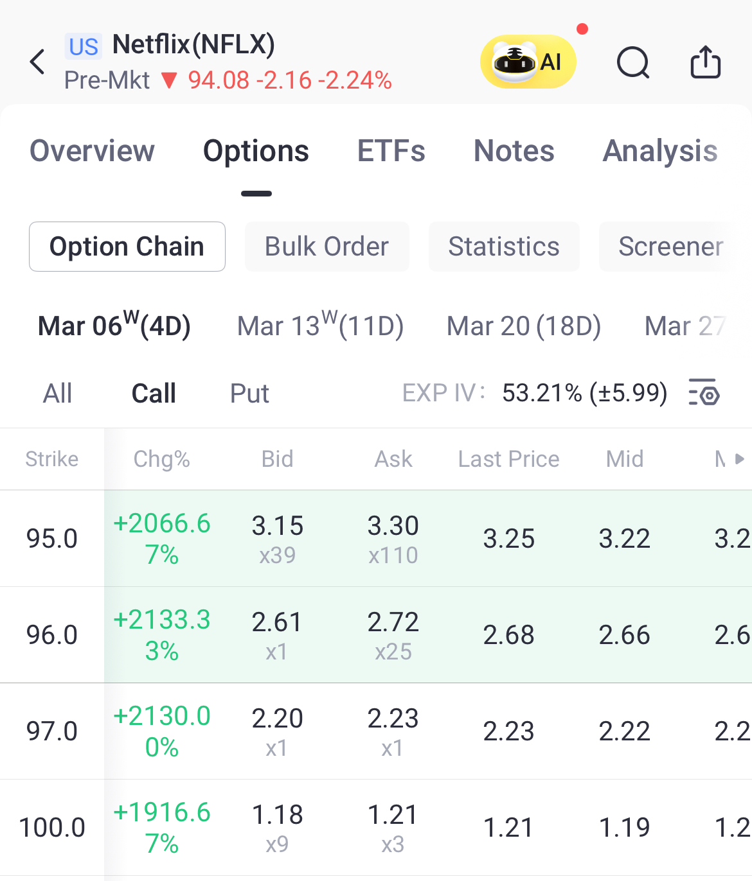This screenshot has height=881, width=752.
Task: Switch filter to Put options
Action: (x=249, y=393)
